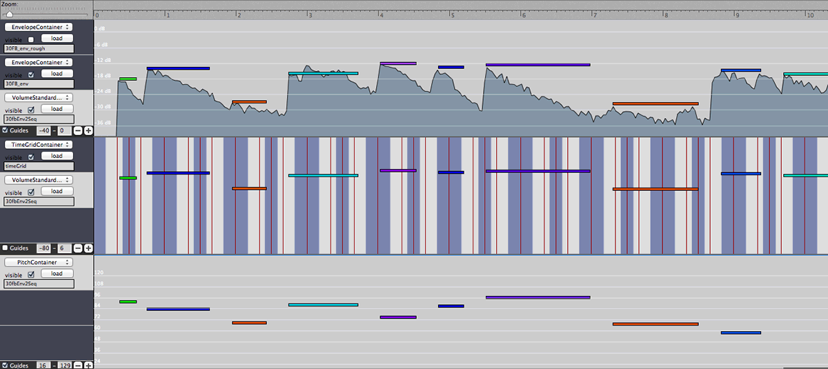Click the Zoom slider handle
828x369 pixels.
click(x=10, y=13)
